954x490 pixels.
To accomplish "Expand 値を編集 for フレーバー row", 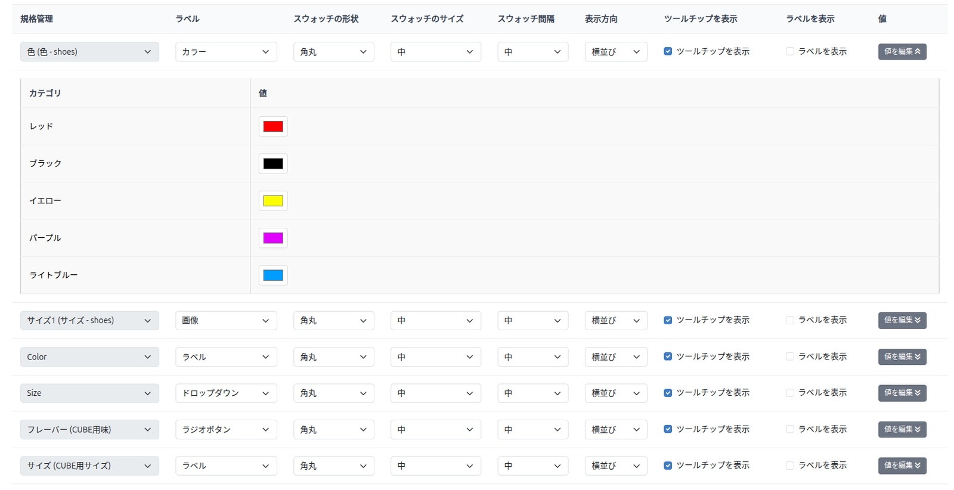I will point(902,429).
